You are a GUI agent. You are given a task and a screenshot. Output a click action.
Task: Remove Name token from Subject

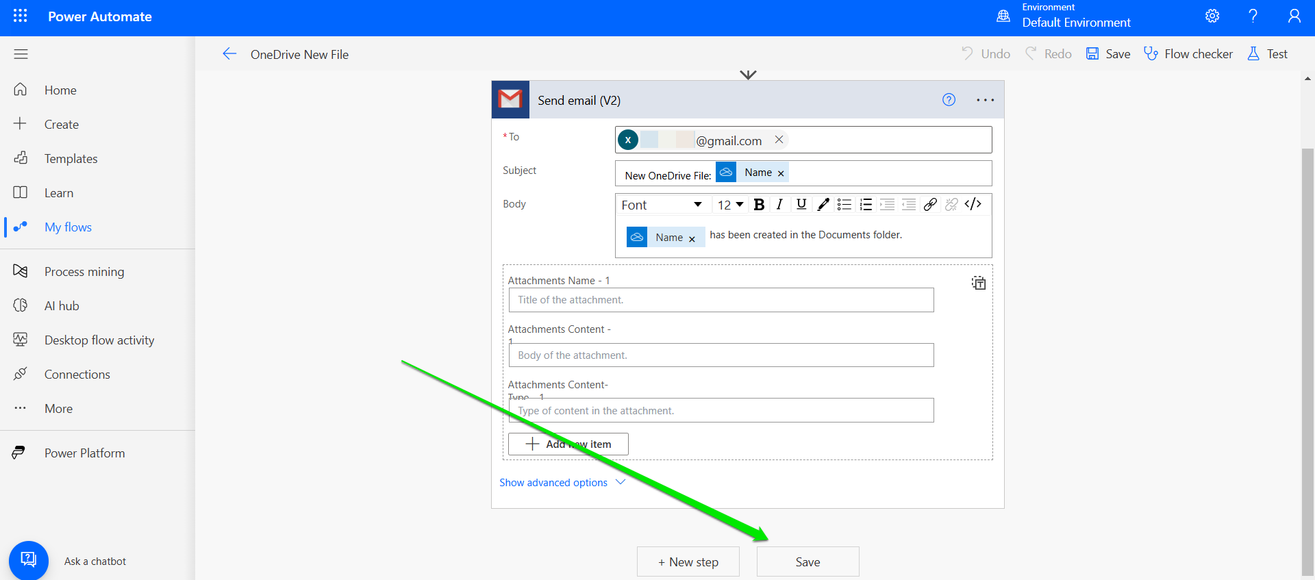781,173
